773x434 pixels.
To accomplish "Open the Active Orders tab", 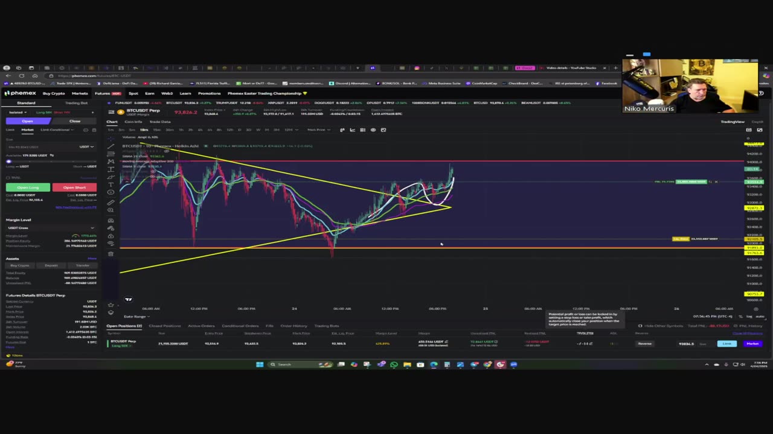I will 201,326.
